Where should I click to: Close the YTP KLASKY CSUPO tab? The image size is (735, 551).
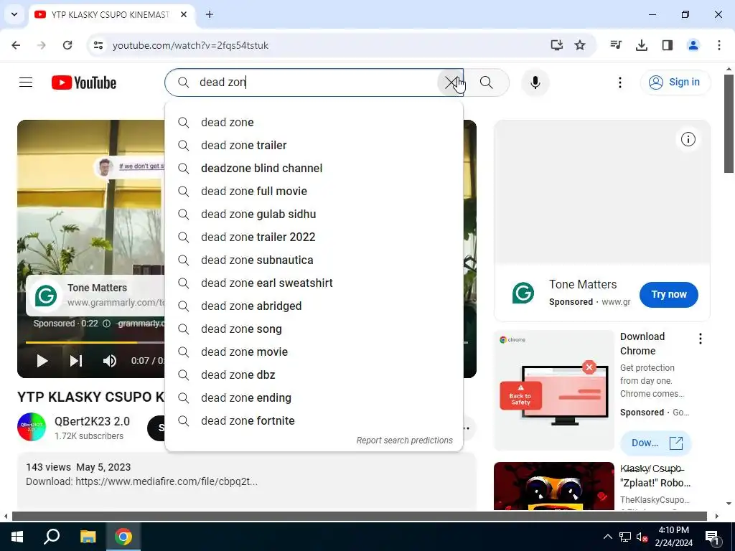tap(184, 14)
